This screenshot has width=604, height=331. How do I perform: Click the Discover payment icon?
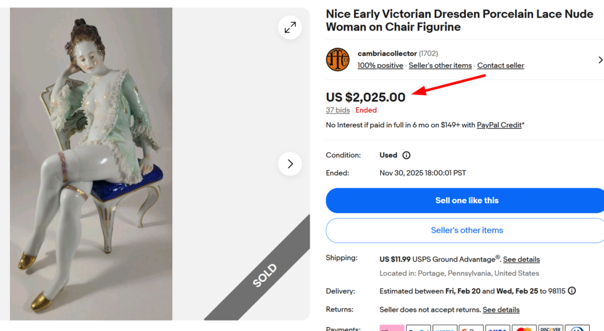[551, 327]
